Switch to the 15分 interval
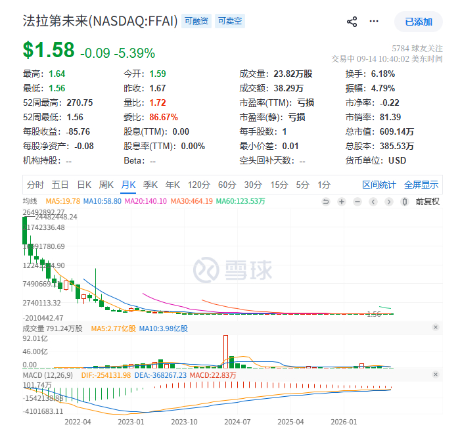Screen dimensions: 458x431 point(279,185)
